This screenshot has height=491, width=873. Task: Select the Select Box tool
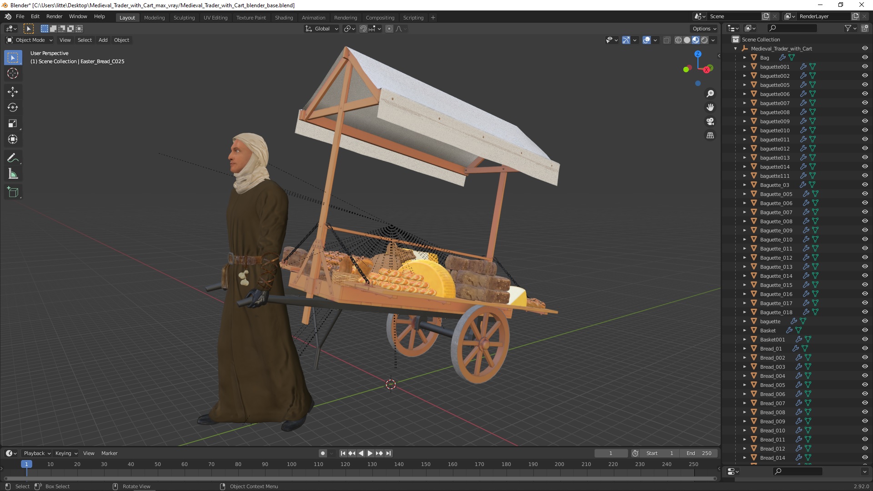(x=13, y=58)
